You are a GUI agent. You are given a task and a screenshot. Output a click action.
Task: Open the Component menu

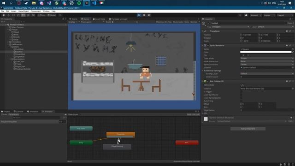[x=35, y=11]
